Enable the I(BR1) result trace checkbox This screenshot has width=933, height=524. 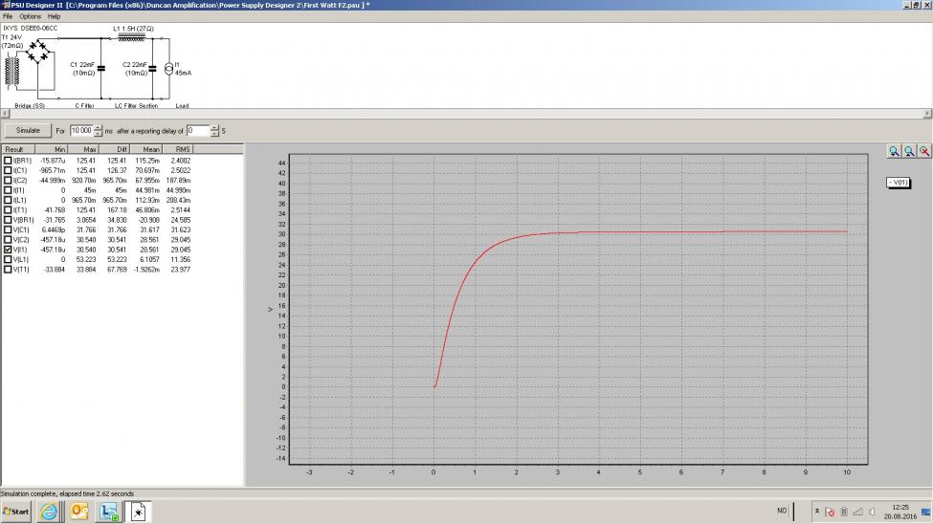tap(9, 161)
